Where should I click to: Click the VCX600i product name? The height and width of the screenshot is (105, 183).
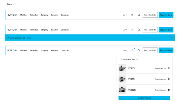click(132, 90)
